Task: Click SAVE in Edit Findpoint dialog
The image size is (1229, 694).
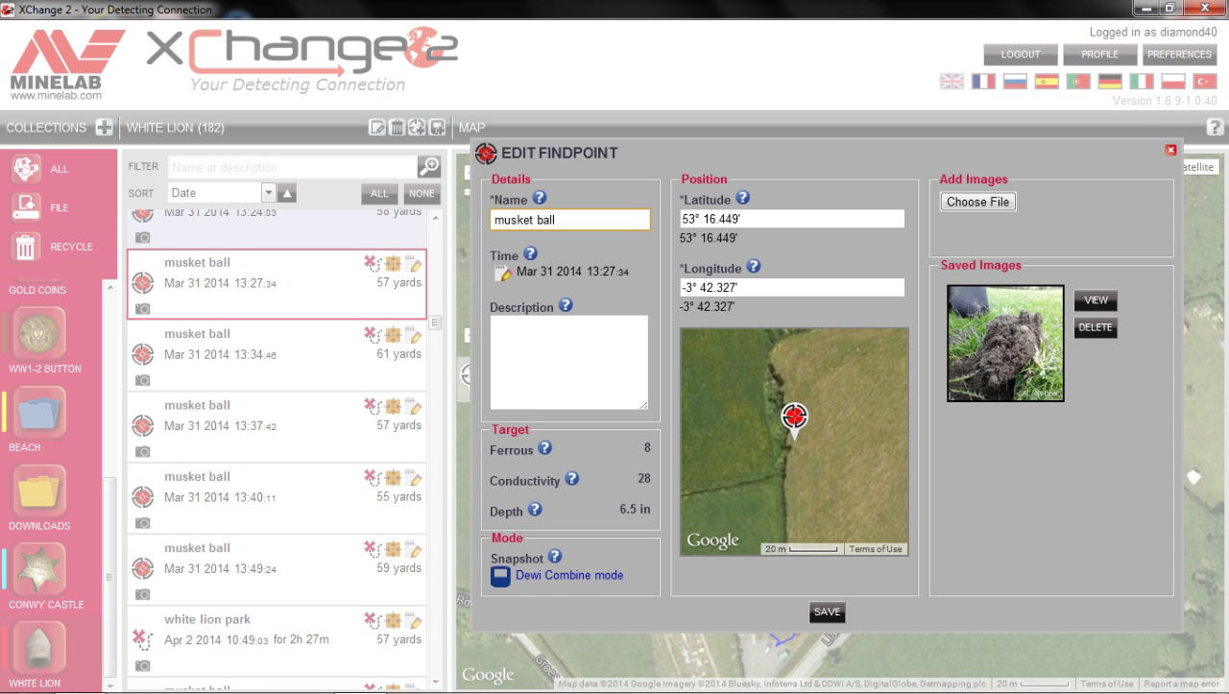Action: [x=827, y=612]
